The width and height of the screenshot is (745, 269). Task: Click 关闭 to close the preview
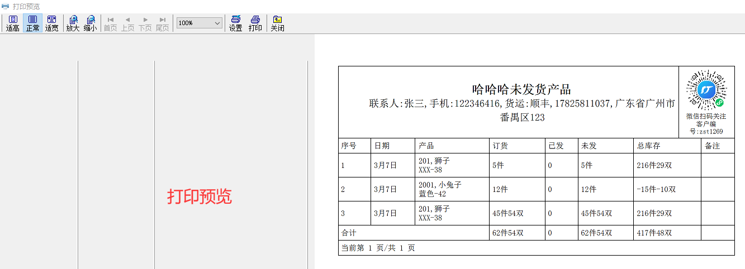[277, 23]
